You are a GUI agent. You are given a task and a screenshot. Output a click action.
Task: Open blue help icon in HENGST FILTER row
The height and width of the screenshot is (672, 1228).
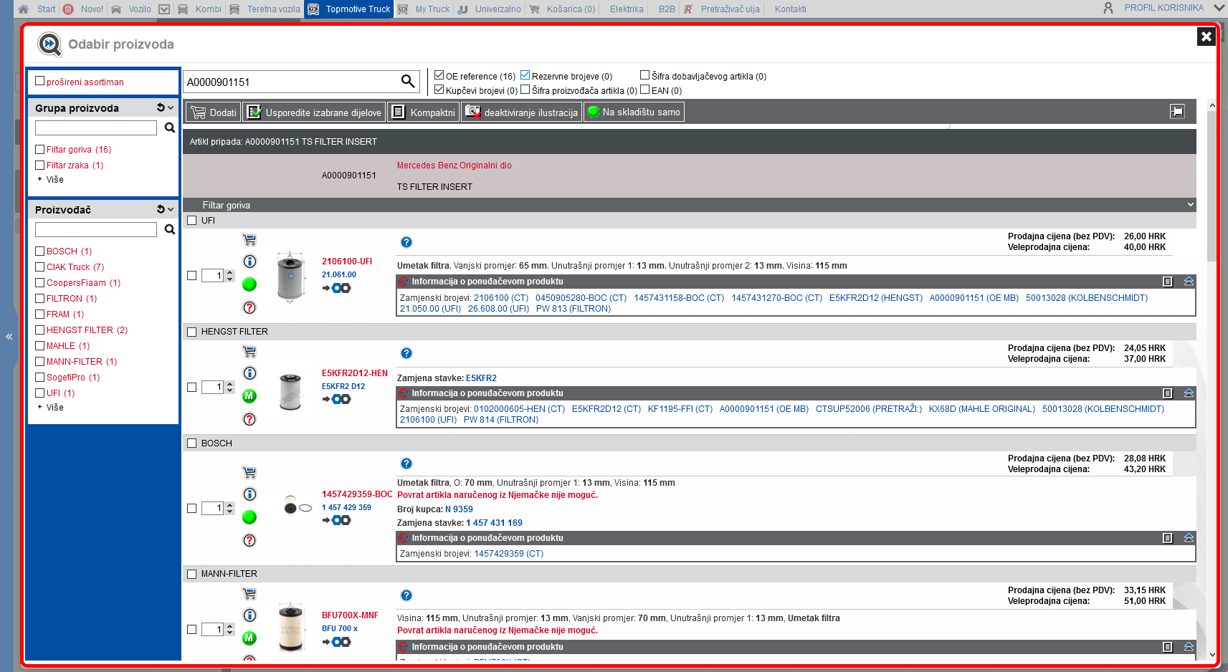pyautogui.click(x=406, y=353)
